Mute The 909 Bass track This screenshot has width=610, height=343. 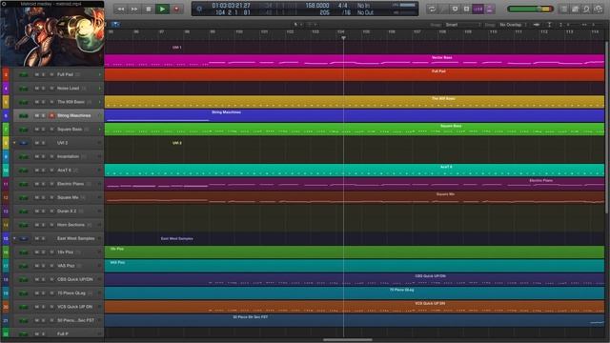tap(36, 102)
